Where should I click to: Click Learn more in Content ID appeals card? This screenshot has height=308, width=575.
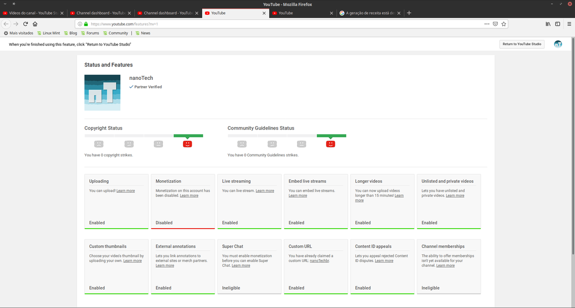384,261
